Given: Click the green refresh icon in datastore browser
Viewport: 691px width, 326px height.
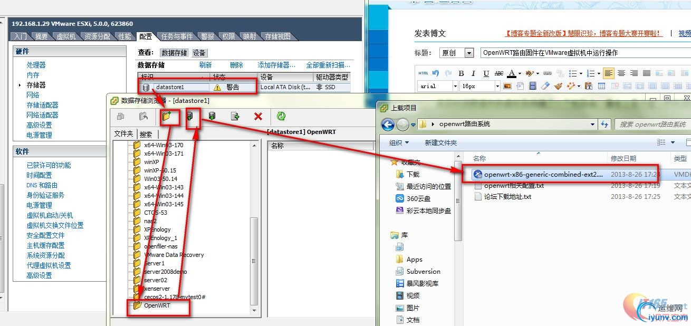Looking at the screenshot, I should (281, 116).
